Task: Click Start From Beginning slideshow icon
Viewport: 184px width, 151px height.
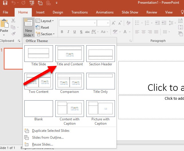Action: 32,3
